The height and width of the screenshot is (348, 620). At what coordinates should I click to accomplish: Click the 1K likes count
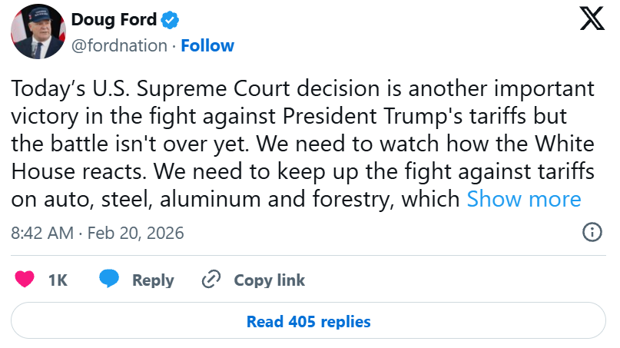pos(58,280)
